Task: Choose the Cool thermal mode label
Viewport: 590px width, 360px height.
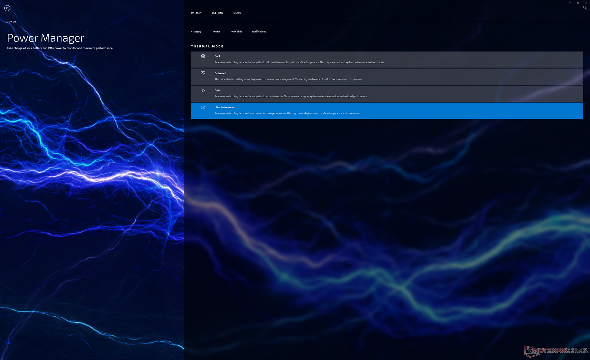Action: (x=217, y=56)
